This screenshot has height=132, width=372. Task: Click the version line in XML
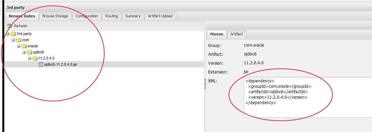point(278,97)
